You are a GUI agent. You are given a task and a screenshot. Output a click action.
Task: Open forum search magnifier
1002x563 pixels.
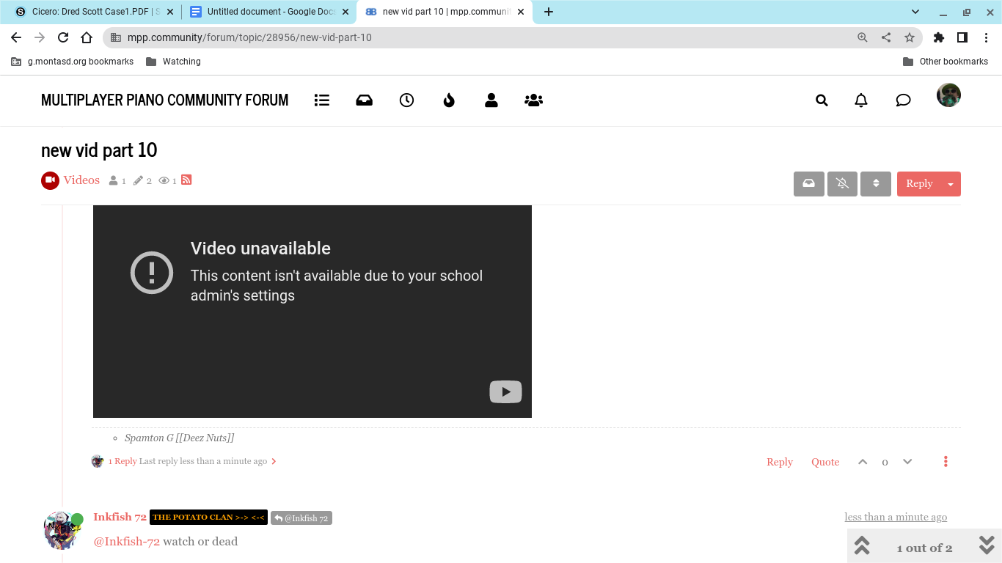[x=822, y=100]
